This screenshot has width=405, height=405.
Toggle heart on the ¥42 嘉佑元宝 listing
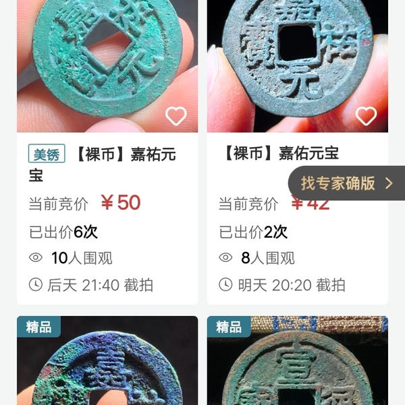pos(366,116)
